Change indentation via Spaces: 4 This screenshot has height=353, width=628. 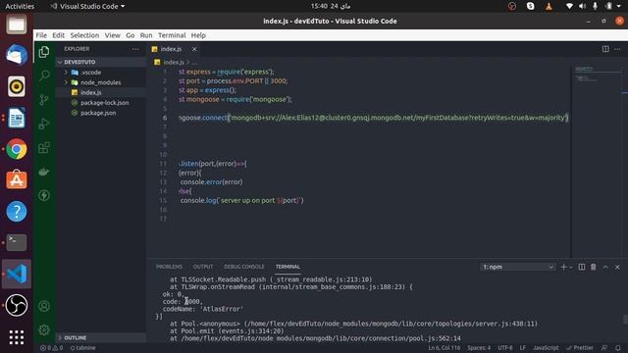tap(479, 348)
